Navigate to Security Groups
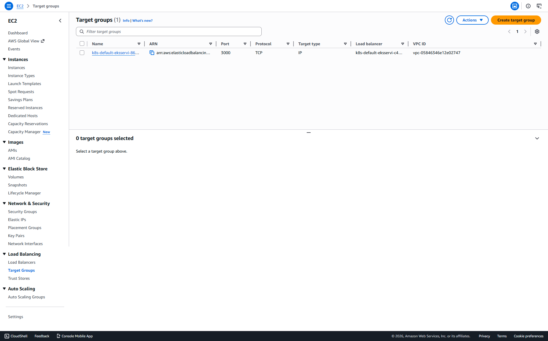This screenshot has height=341, width=548. tap(22, 212)
